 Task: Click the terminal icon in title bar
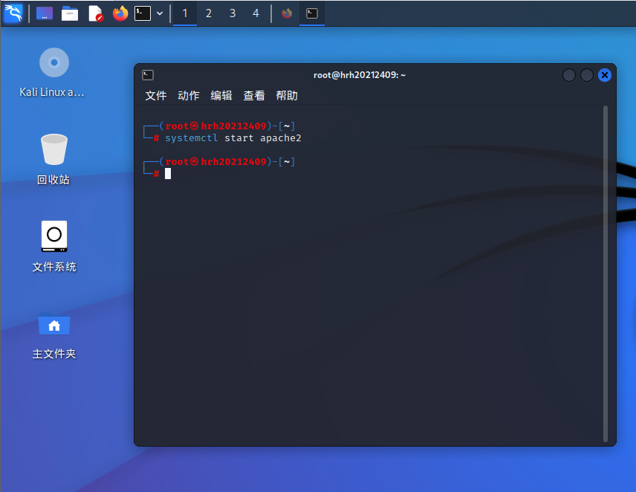coord(148,75)
